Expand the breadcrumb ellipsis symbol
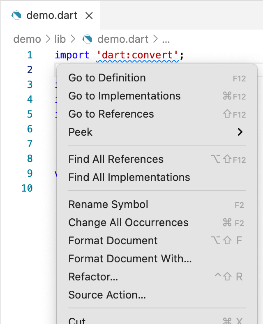The image size is (263, 324). click(166, 39)
